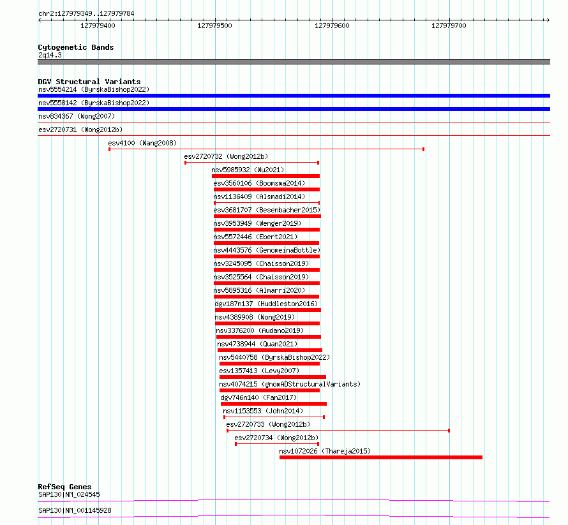The width and height of the screenshot is (568, 525).
Task: Select esv2720733 (Wong2012b) label
Action: tap(269, 424)
